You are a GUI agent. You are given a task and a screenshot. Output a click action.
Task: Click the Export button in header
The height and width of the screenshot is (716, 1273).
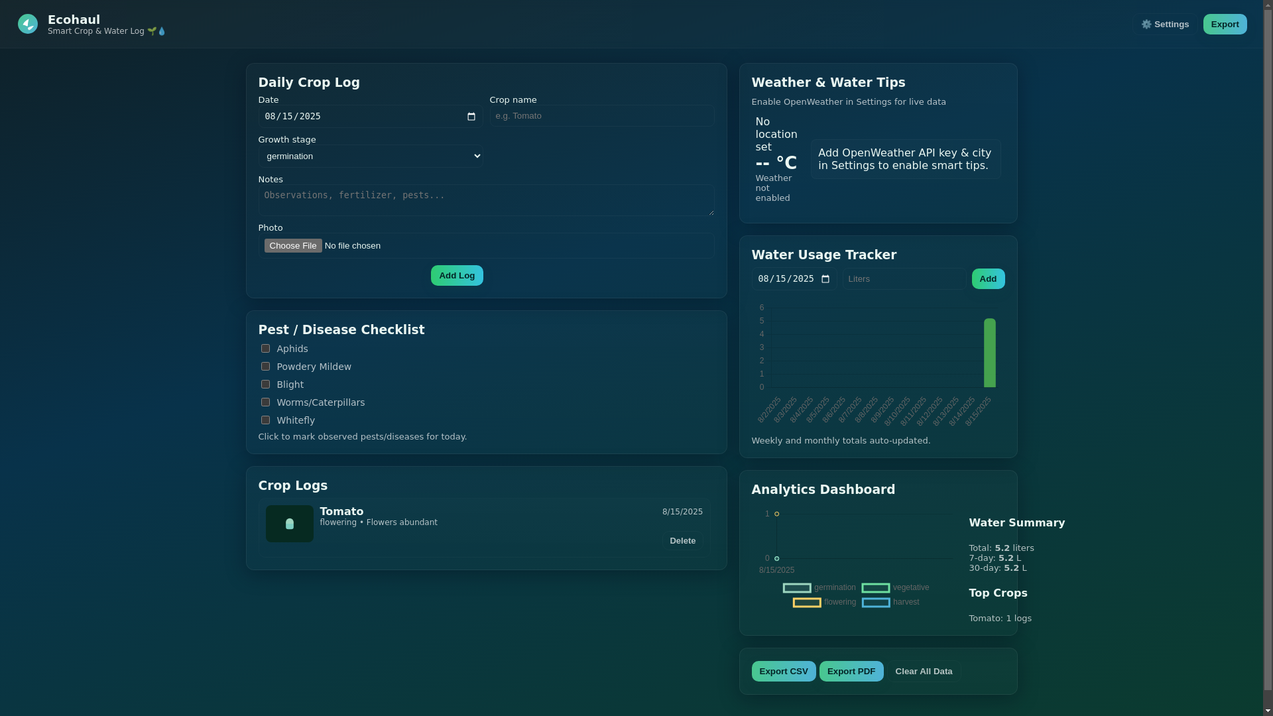(x=1225, y=25)
